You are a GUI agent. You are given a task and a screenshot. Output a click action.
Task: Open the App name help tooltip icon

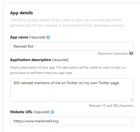tap(48, 37)
